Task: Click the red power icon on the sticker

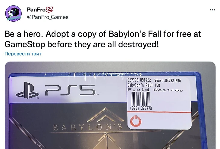Action: 136,121
